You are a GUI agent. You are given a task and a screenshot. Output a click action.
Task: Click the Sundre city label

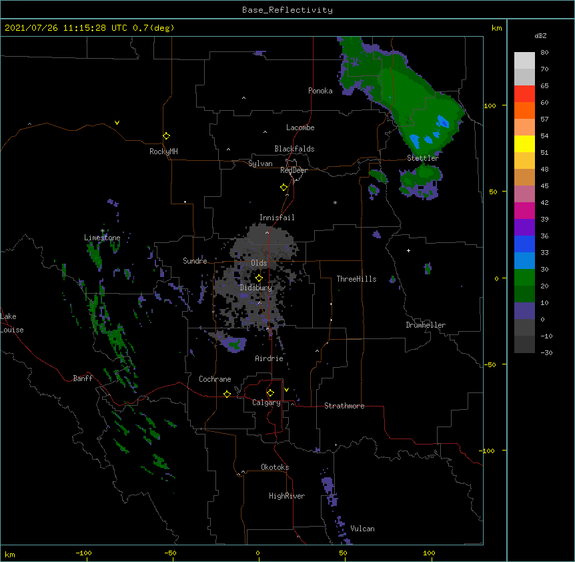(x=195, y=261)
